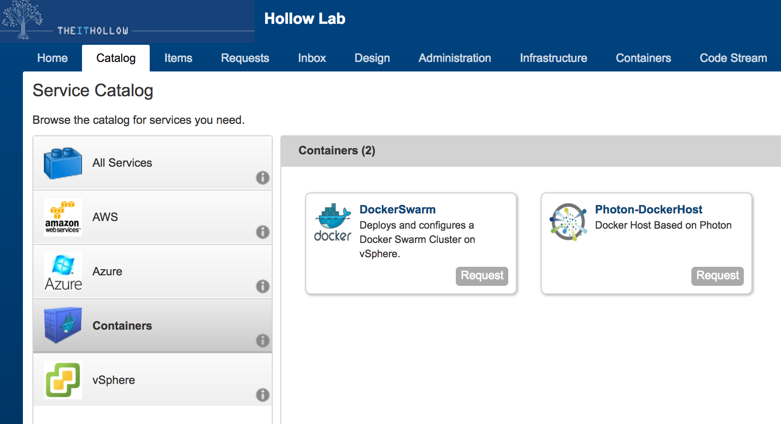This screenshot has width=781, height=424.
Task: Switch to the Requests tab
Action: [x=245, y=58]
